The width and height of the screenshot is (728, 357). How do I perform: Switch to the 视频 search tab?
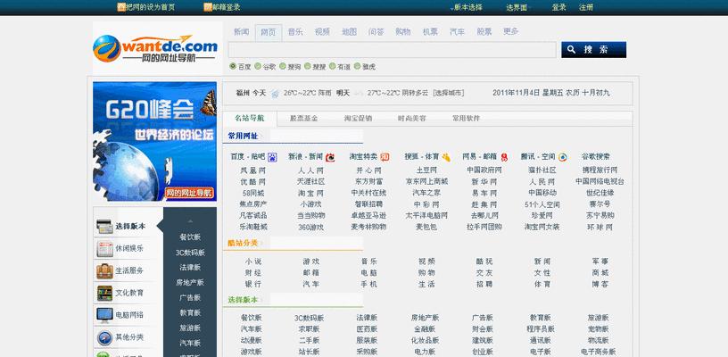[x=322, y=32]
